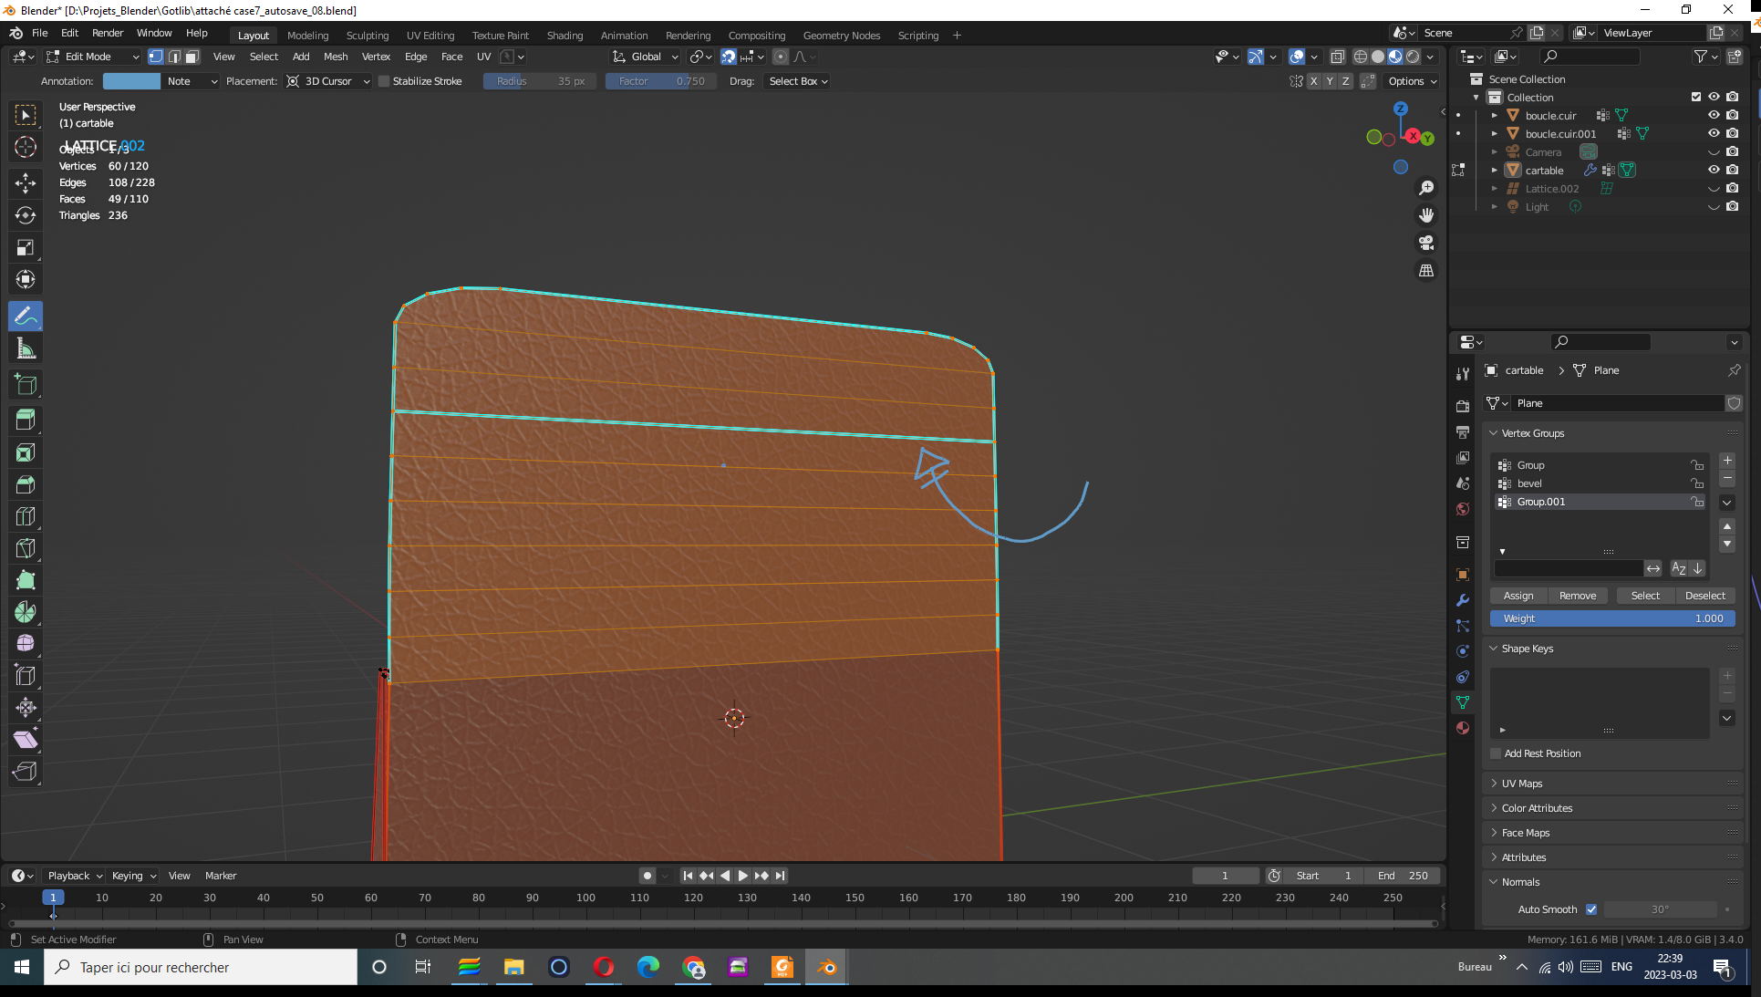
Task: Toggle cartable visibility eye icon
Action: [x=1714, y=170]
